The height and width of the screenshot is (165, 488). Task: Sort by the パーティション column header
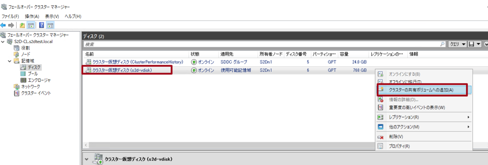tap(325, 54)
